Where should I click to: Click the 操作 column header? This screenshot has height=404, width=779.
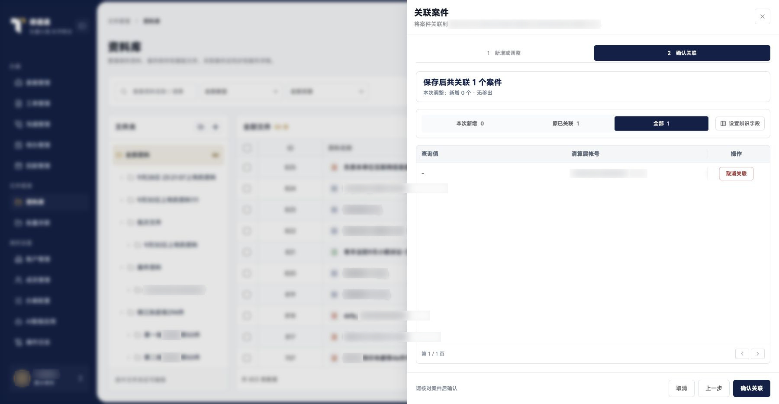[736, 154]
